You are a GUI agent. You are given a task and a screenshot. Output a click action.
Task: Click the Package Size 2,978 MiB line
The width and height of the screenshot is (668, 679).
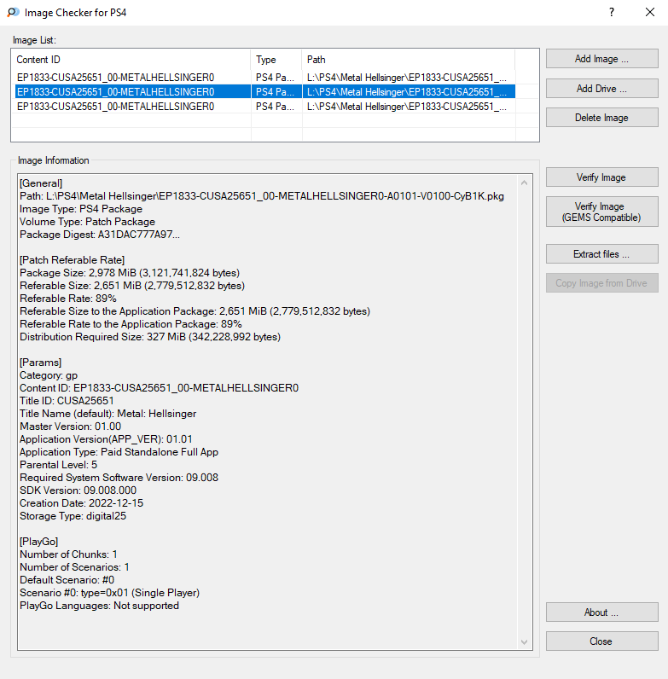pos(130,273)
